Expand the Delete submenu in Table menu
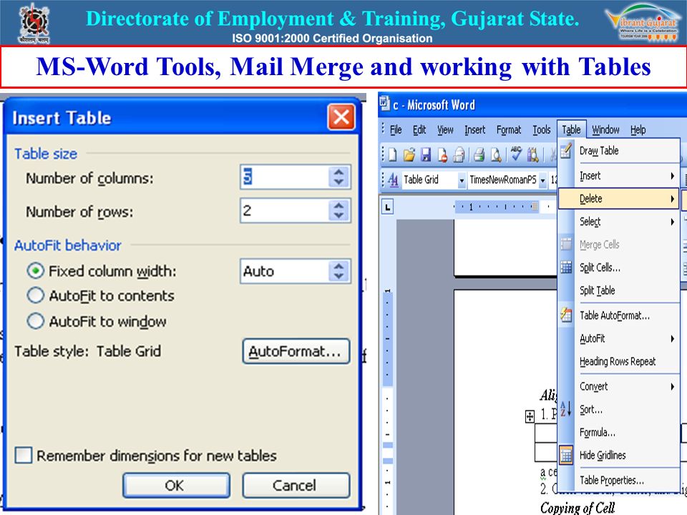This screenshot has height=515, width=687. pos(673,199)
